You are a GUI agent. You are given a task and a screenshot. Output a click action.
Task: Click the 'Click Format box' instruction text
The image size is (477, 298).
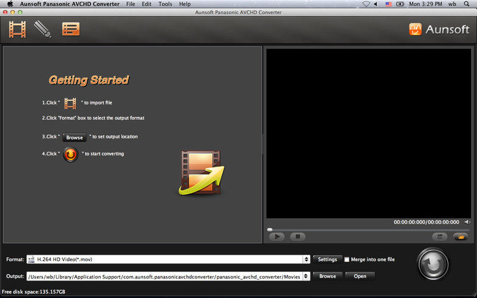(x=93, y=118)
